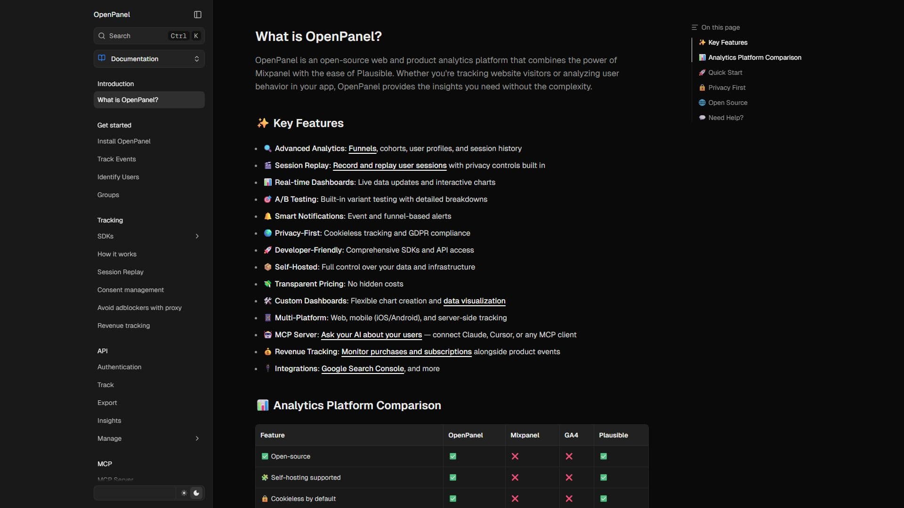The height and width of the screenshot is (508, 904).
Task: Click OpenPanel checkmark in Open-source row
Action: pos(453,456)
